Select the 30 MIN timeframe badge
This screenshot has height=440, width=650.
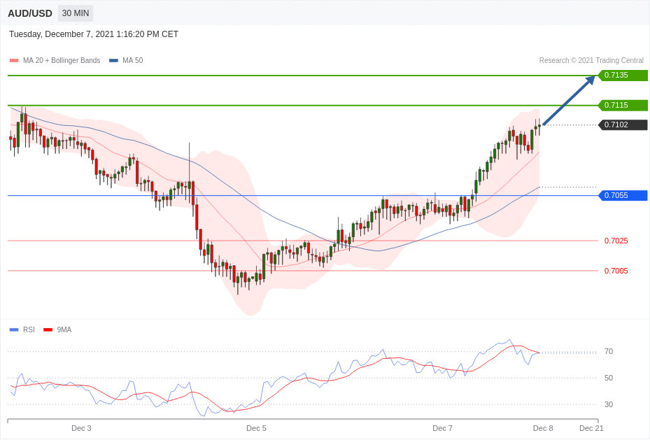tap(76, 13)
